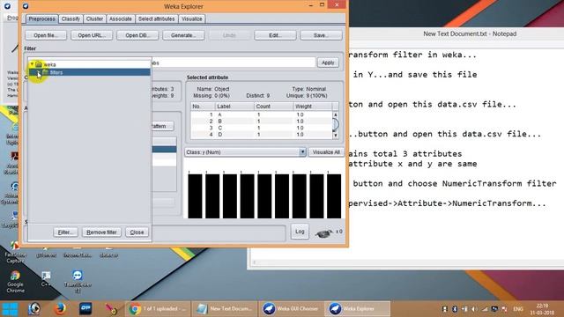
Task: Apply the selected filter
Action: pos(328,63)
